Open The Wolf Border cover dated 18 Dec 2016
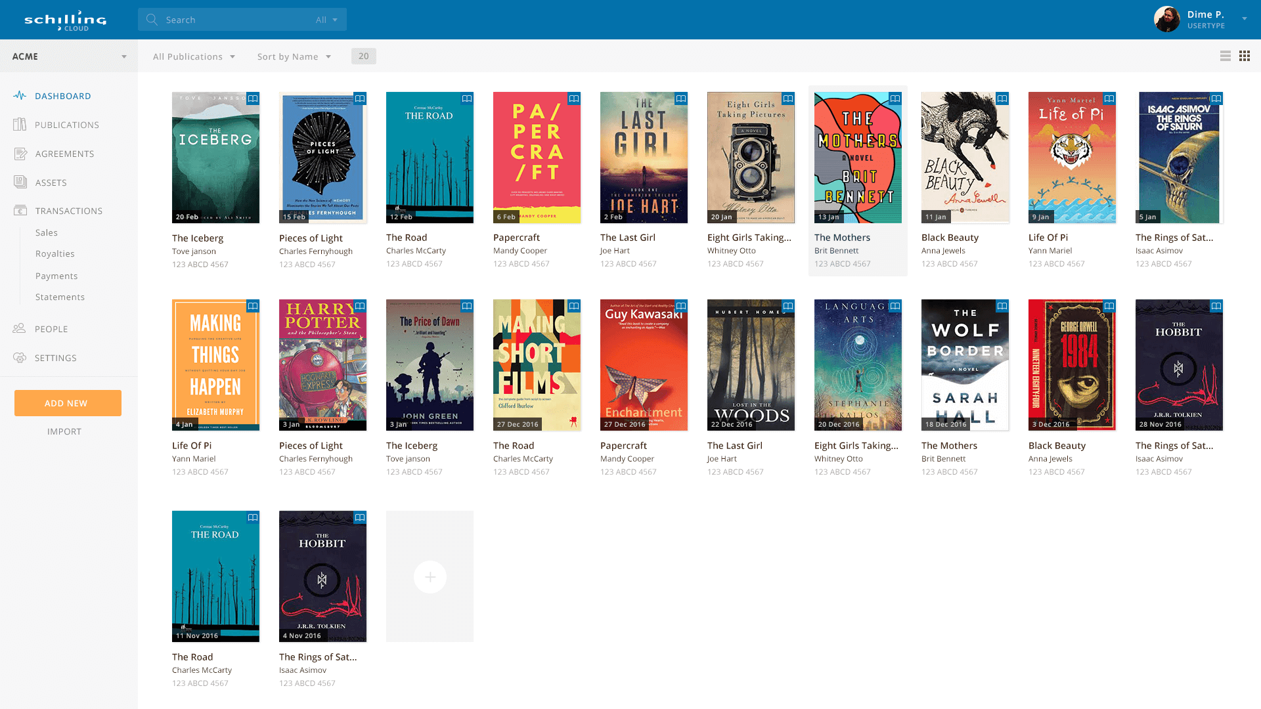Viewport: 1261px width, 709px height. (x=965, y=365)
